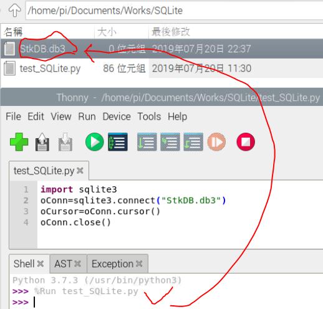Open the File menu
This screenshot has width=323, height=309.
[x=13, y=116]
